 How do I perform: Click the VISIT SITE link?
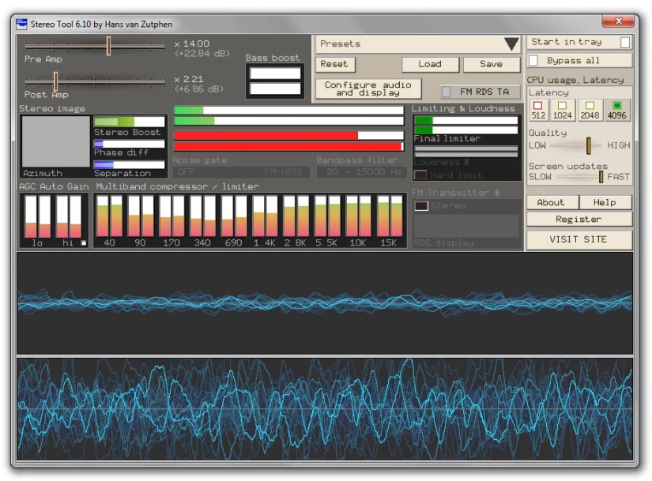pyautogui.click(x=579, y=239)
